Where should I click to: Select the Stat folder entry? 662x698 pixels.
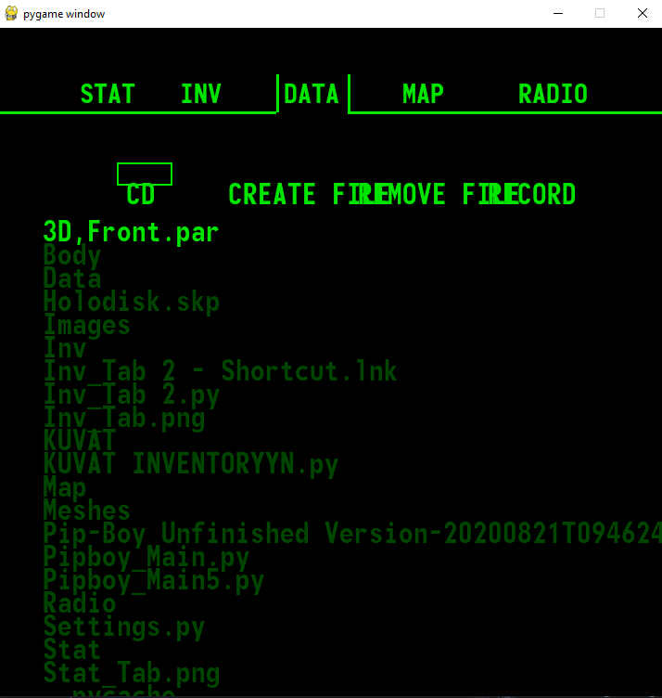(72, 650)
